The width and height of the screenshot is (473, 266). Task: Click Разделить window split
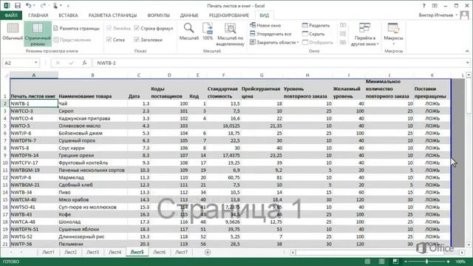316,25
